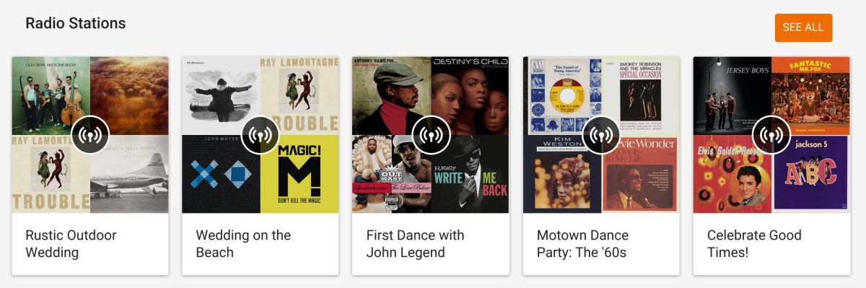Viewport: 866px width, 288px height.
Task: Click MAGIC! Don't Kill the Magic album cover
Action: click(x=299, y=174)
